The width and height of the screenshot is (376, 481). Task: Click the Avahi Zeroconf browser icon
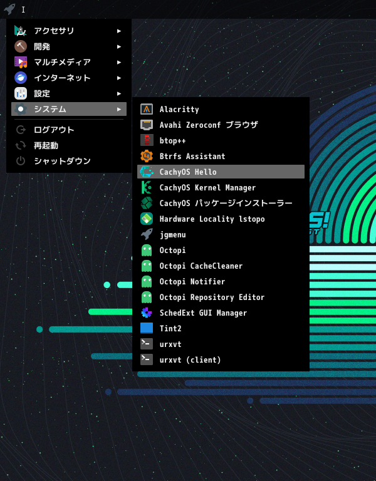(x=147, y=125)
